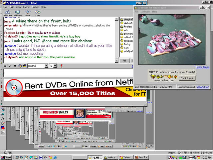Click the webcam image of clay piece
The height and width of the screenshot is (160, 213).
172,39
